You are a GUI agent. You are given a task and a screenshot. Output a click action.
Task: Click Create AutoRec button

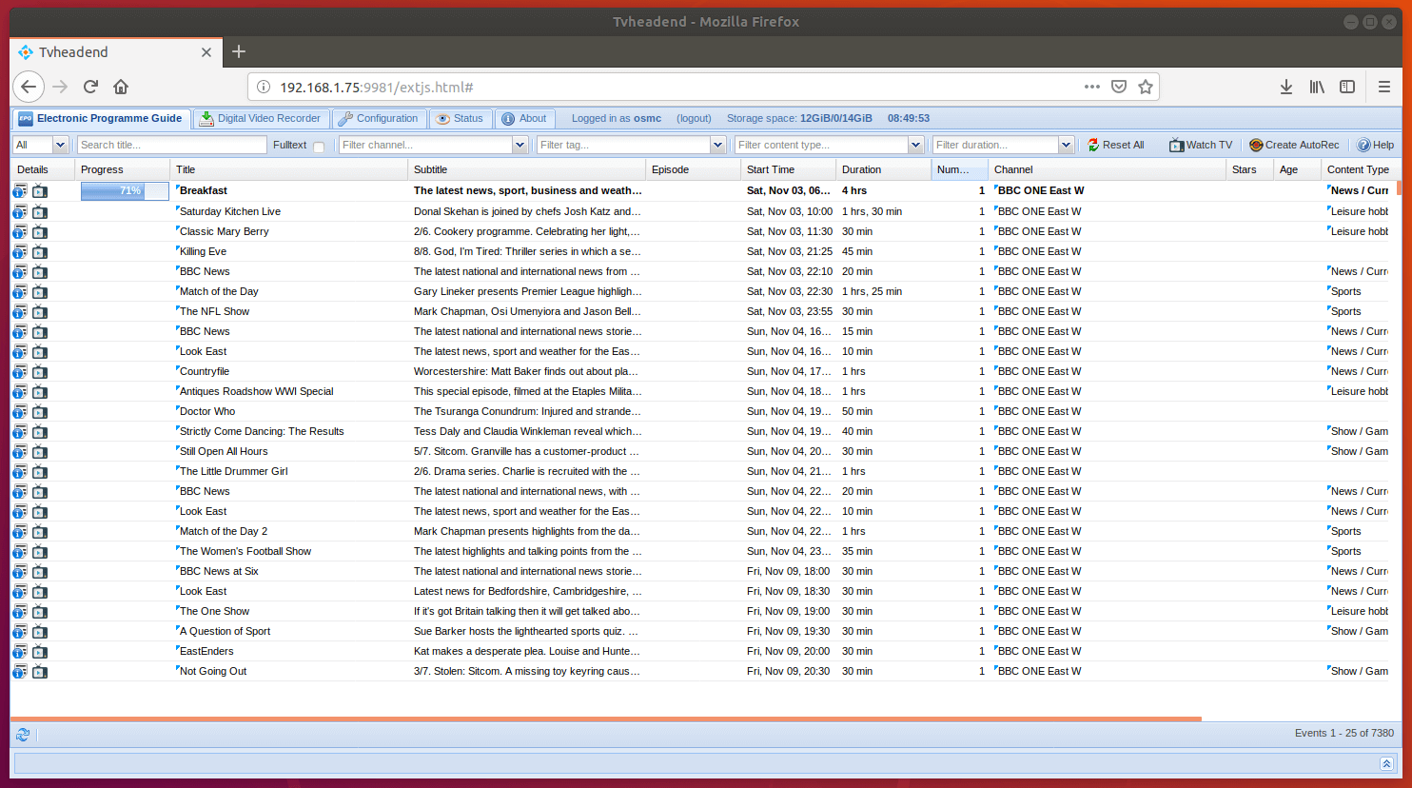pyautogui.click(x=1294, y=145)
